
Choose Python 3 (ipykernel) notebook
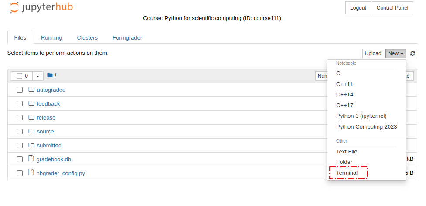click(361, 116)
